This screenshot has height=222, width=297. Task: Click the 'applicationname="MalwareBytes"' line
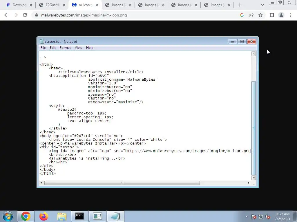[123, 79]
